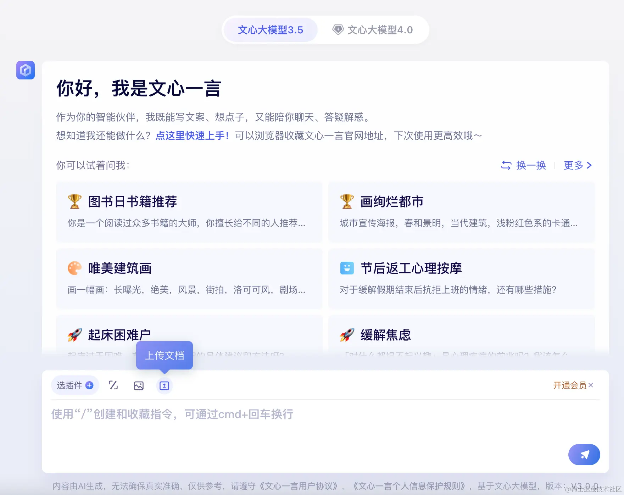Select the 图书日书籍推荐 prompt card
Viewport: 624px width, 495px height.
coord(189,212)
